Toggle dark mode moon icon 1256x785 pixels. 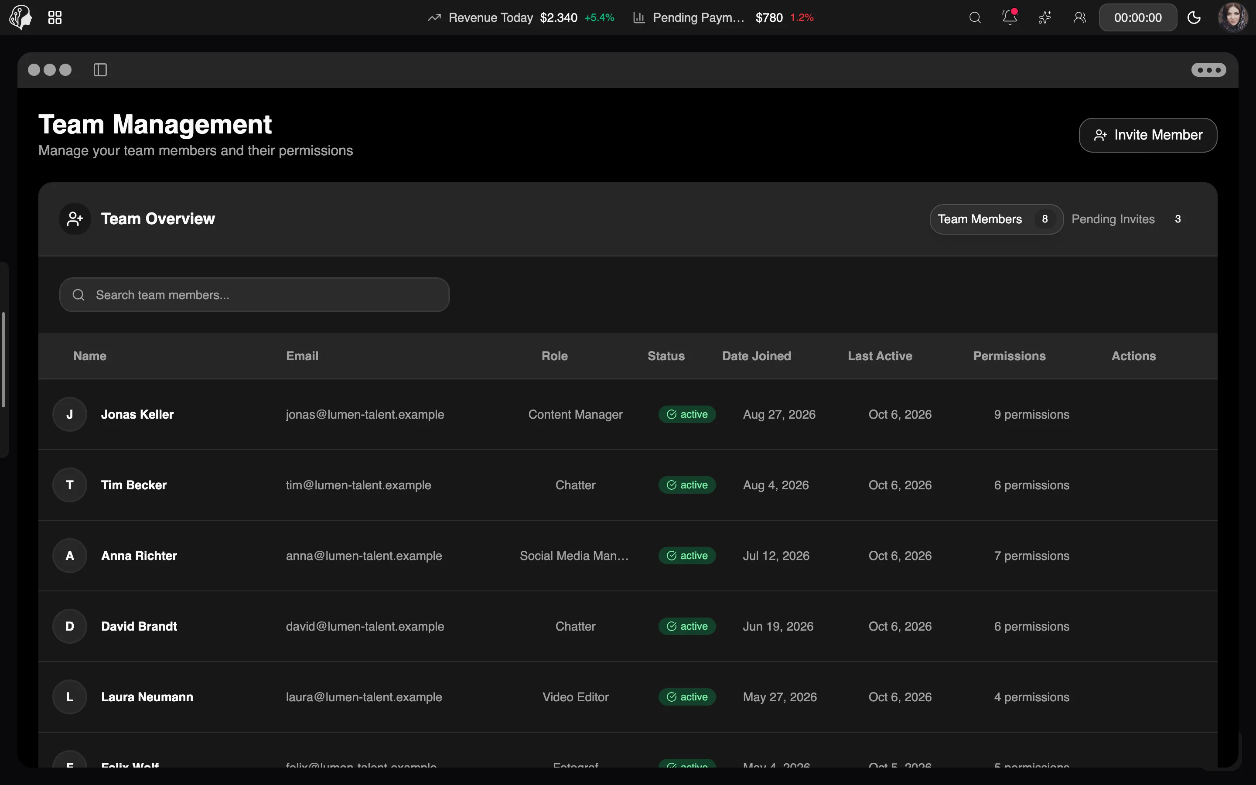[x=1194, y=17]
